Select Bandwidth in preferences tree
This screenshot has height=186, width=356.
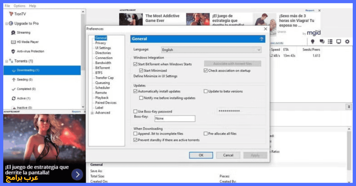coord(103,63)
